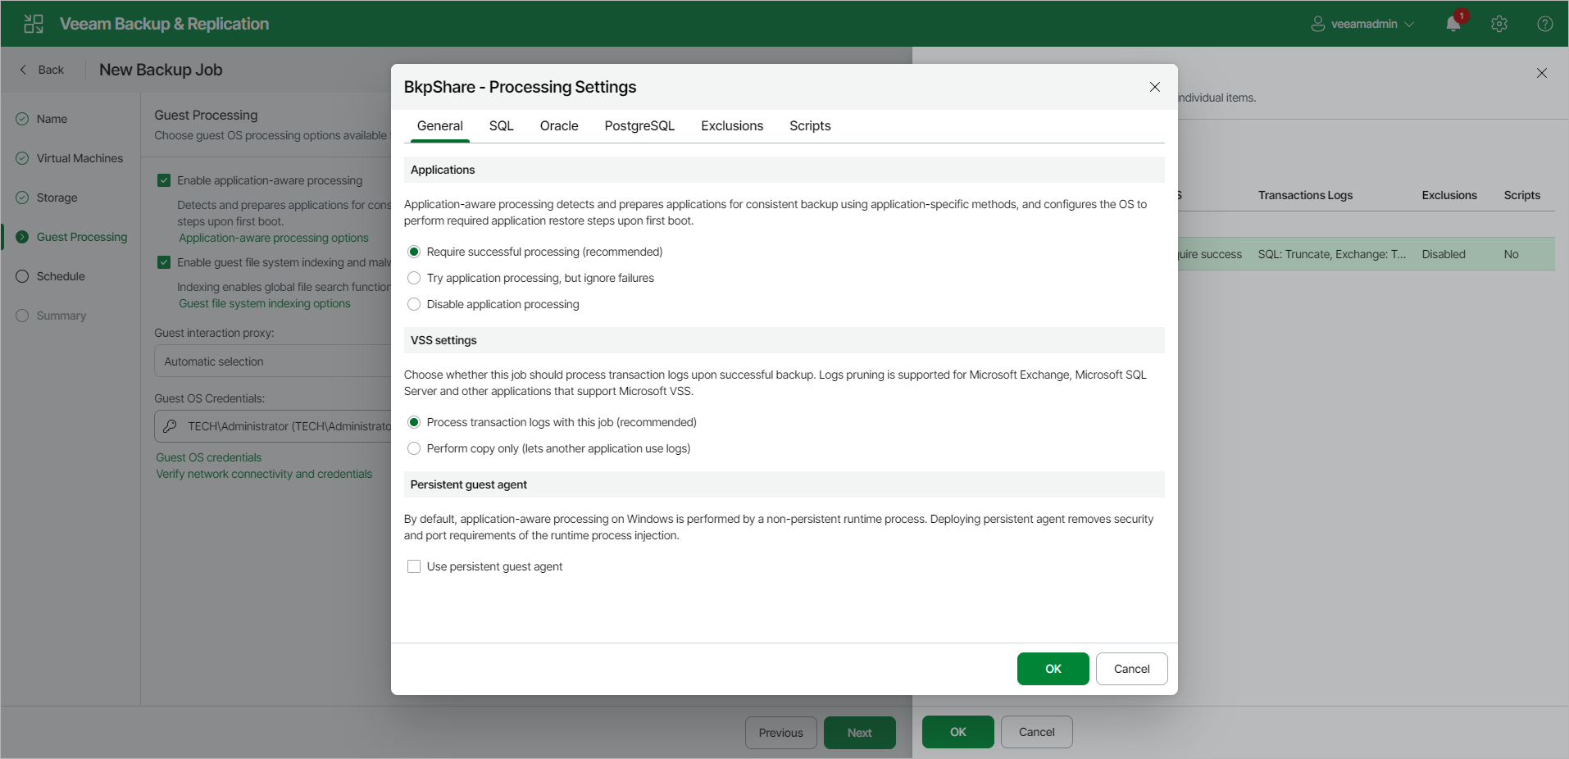Click the help question mark icon
Image resolution: width=1569 pixels, height=759 pixels.
point(1546,24)
